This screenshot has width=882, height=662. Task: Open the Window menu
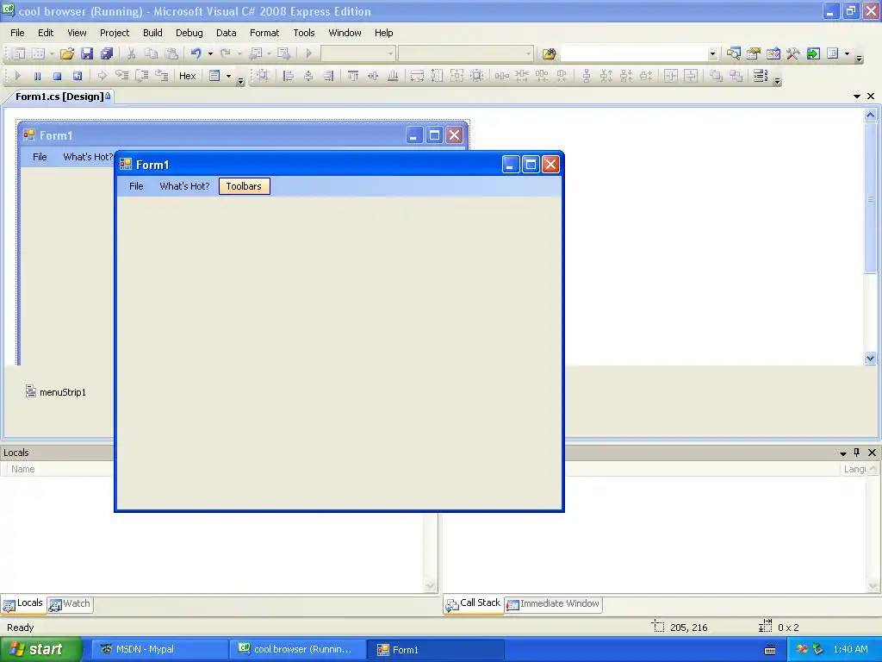point(345,33)
